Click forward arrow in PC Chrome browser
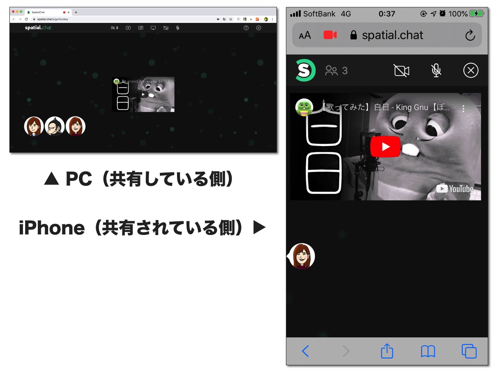 [20, 19]
